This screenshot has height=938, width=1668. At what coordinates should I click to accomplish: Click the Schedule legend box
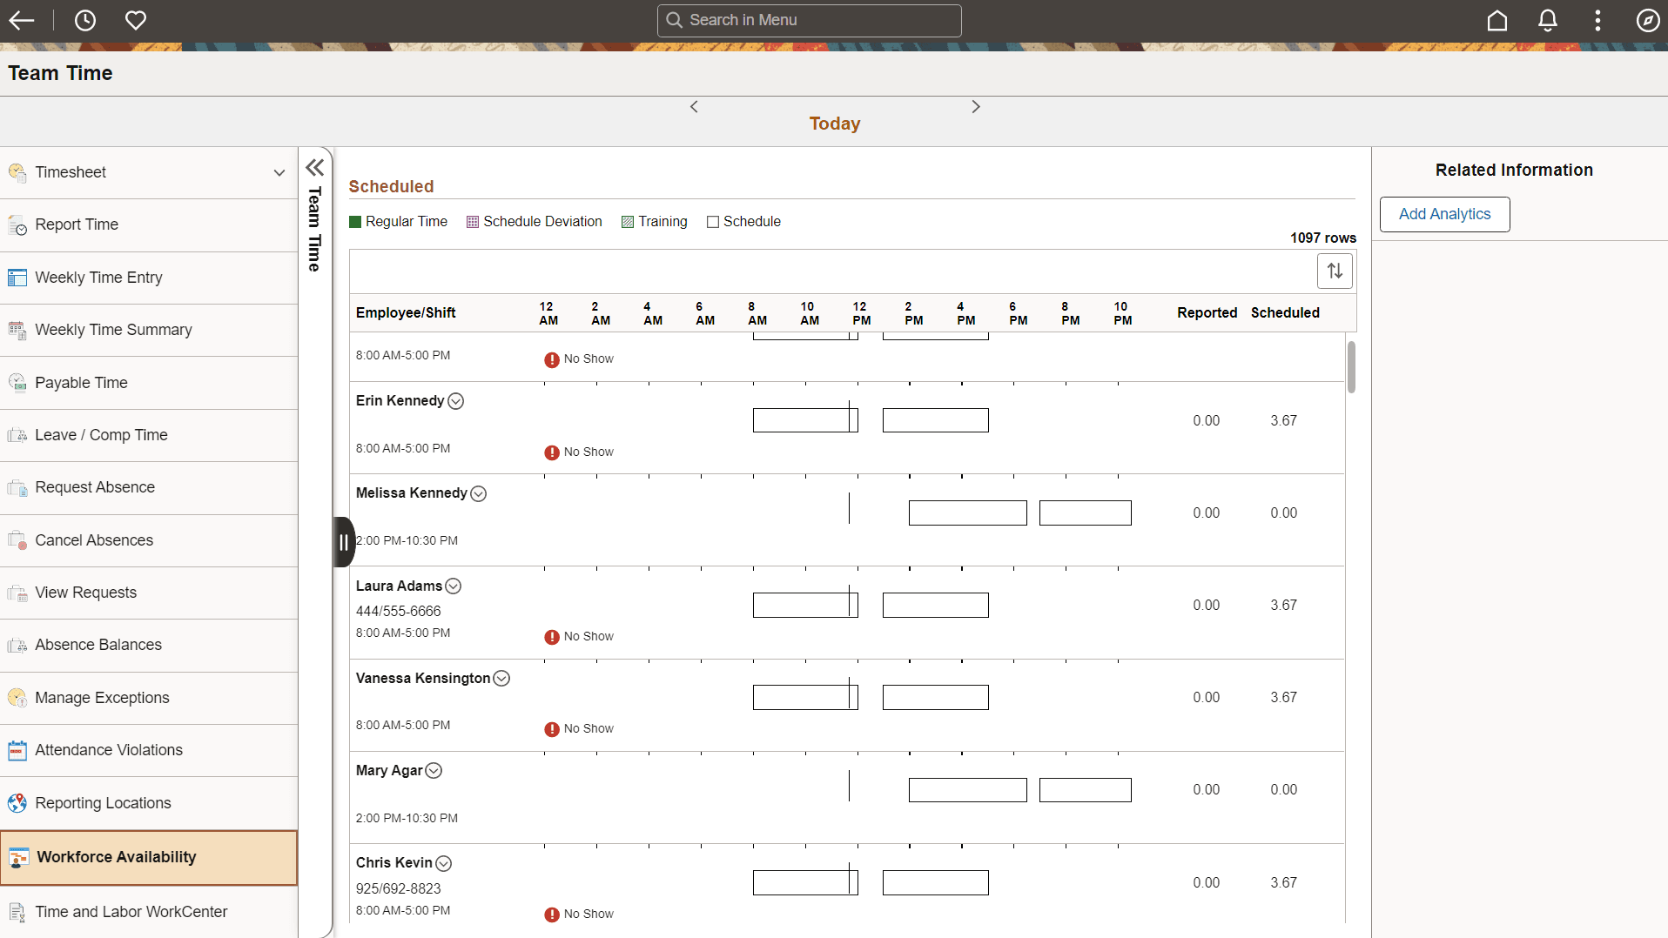pyautogui.click(x=713, y=222)
